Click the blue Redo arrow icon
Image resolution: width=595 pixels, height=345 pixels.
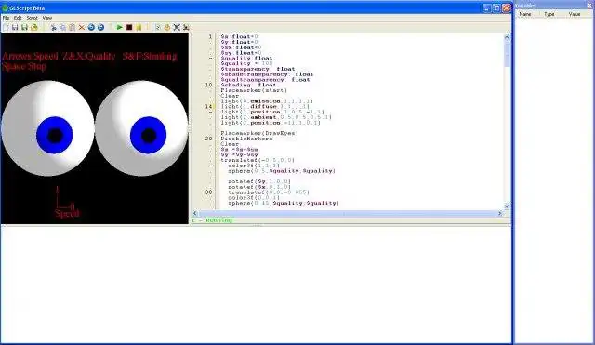coord(100,27)
